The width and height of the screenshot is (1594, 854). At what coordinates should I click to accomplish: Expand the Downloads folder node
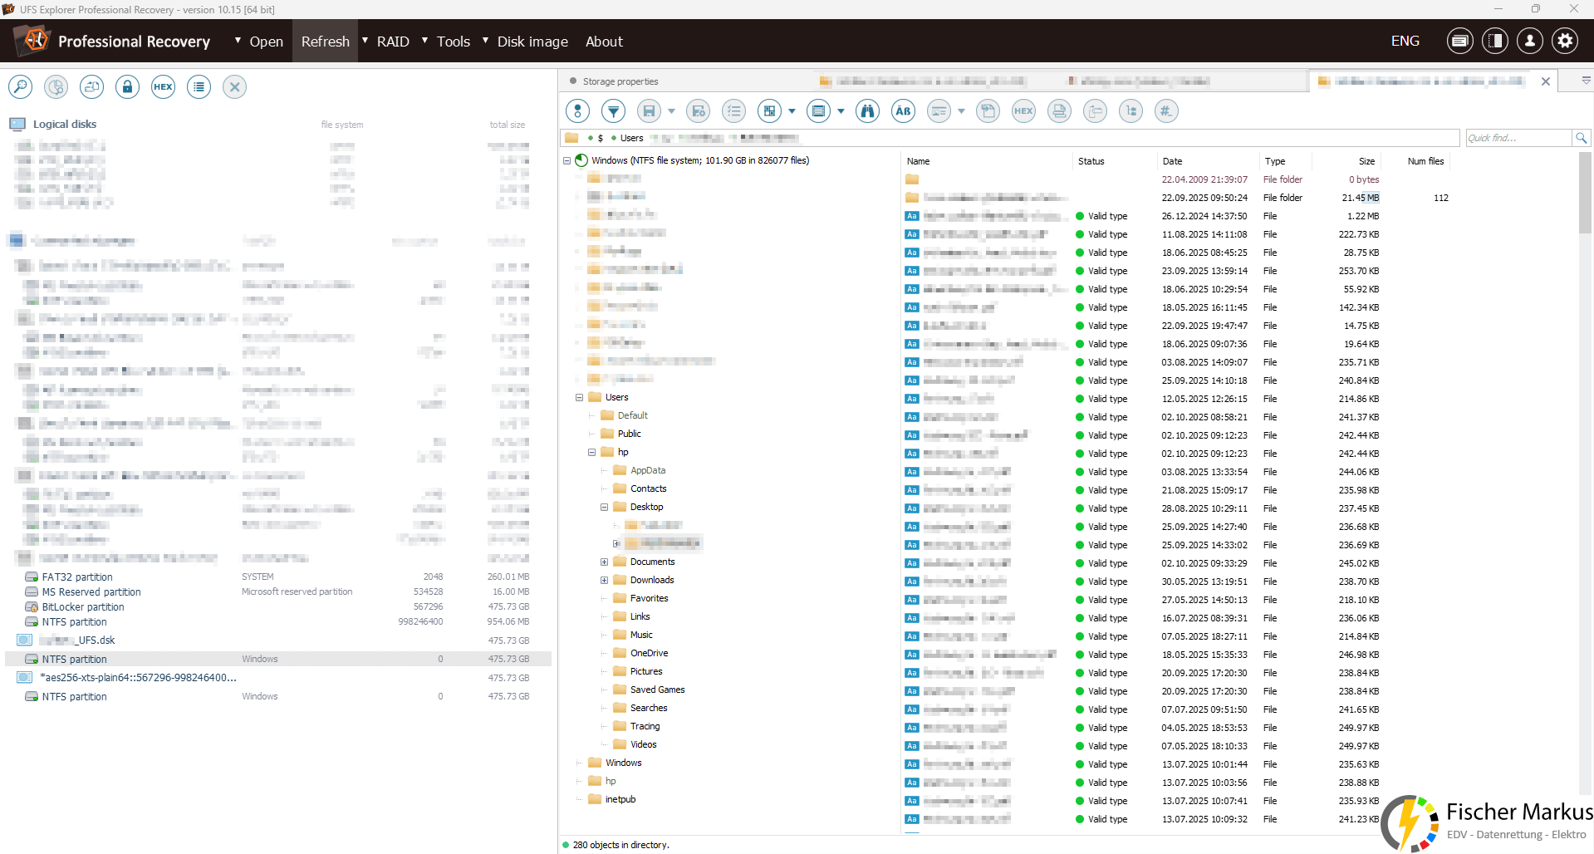605,581
